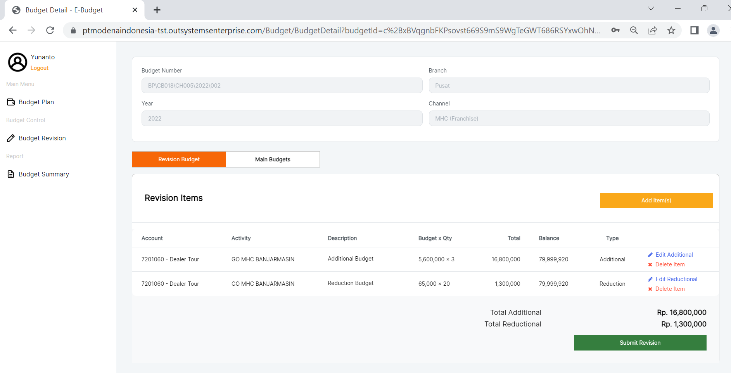
Task: Switch to the Main Budgets tab
Action: pos(273,159)
